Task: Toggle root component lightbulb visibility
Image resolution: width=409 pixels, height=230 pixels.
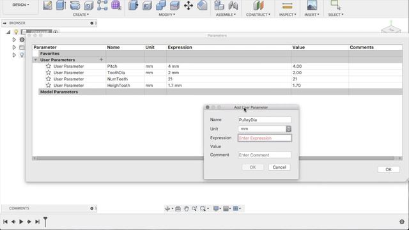Action: coord(16,32)
